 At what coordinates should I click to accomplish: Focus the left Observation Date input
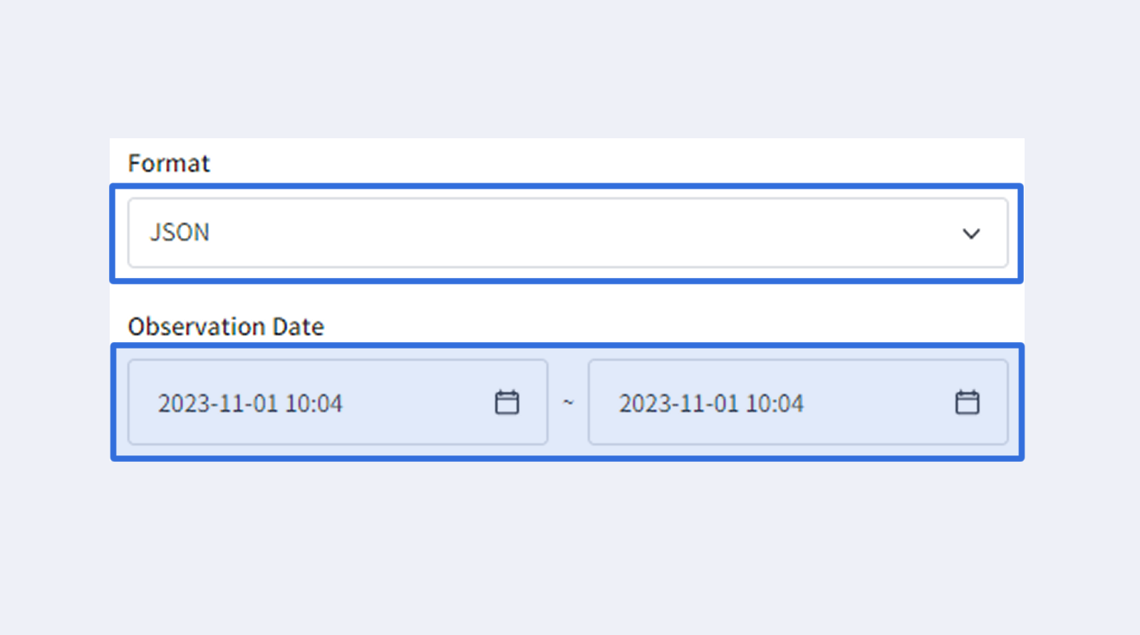coord(338,403)
